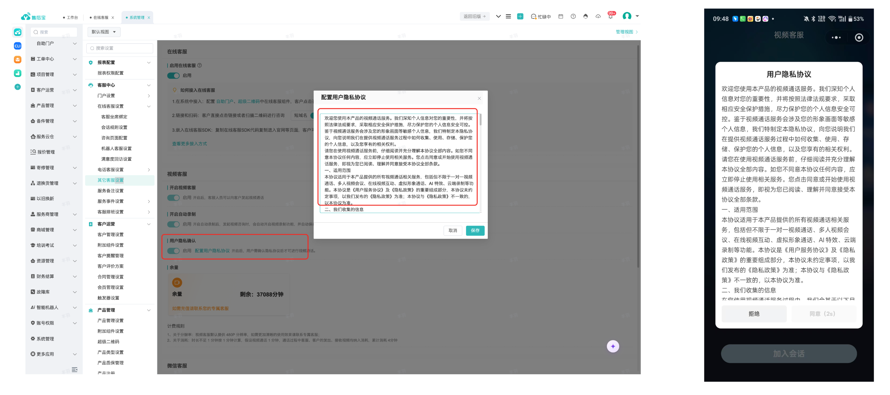Close the 在线客服 tab
The height and width of the screenshot is (395, 890).
tap(113, 18)
